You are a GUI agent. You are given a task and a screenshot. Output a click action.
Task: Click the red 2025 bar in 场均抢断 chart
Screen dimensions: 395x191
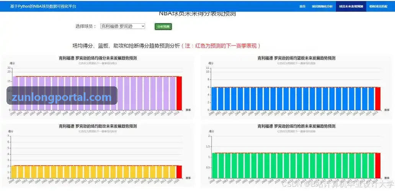coord(378,166)
